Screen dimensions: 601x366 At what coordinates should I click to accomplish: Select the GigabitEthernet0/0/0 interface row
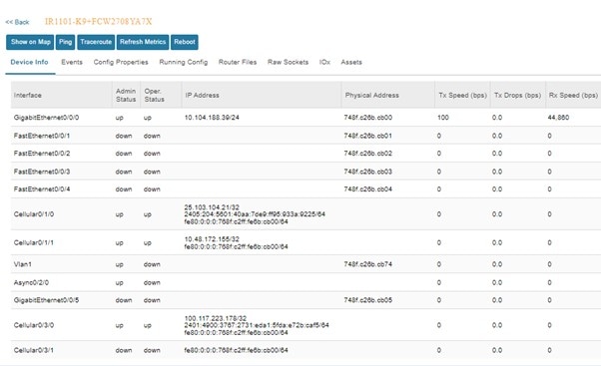pos(305,118)
